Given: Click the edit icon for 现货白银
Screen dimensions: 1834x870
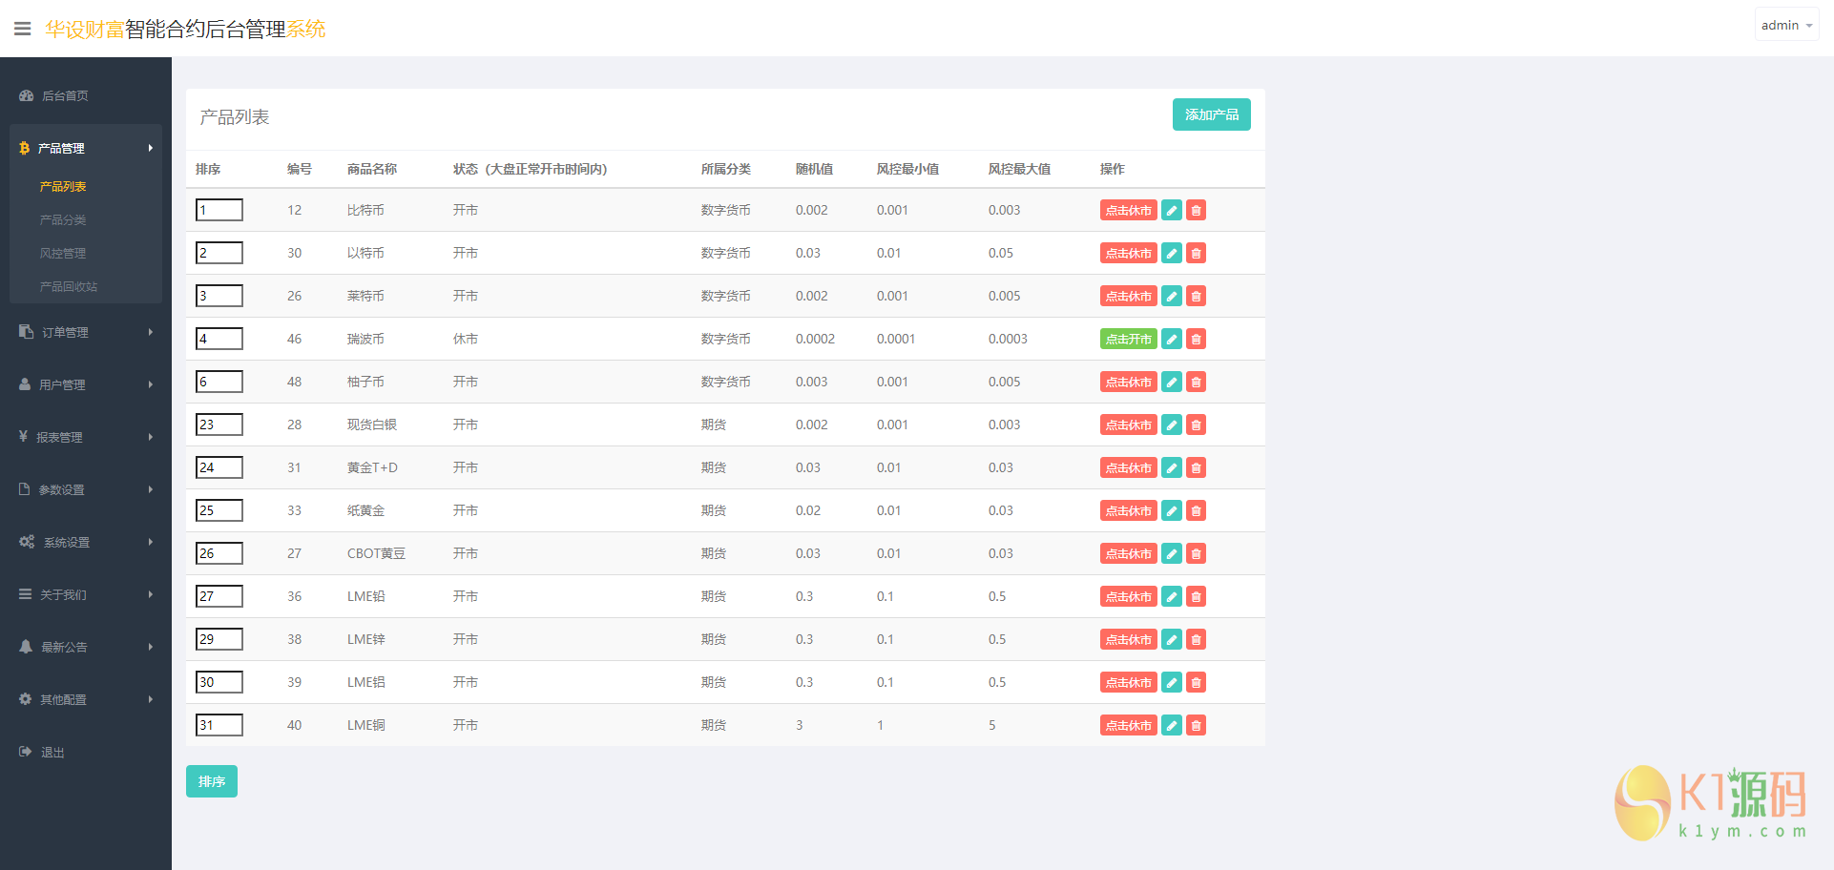Looking at the screenshot, I should point(1172,425).
